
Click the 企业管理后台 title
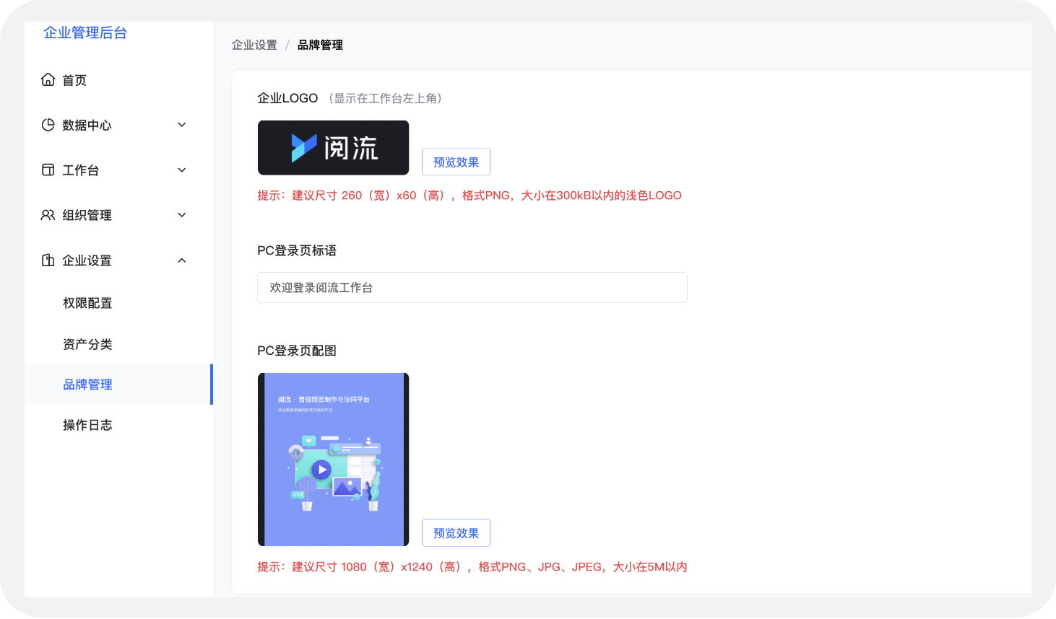point(85,32)
